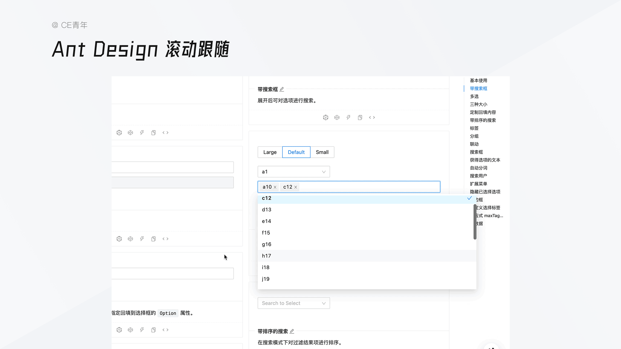Viewport: 621px width, 349px height.
Task: Open StackBlitz icon in middle left demo card
Action: point(142,239)
